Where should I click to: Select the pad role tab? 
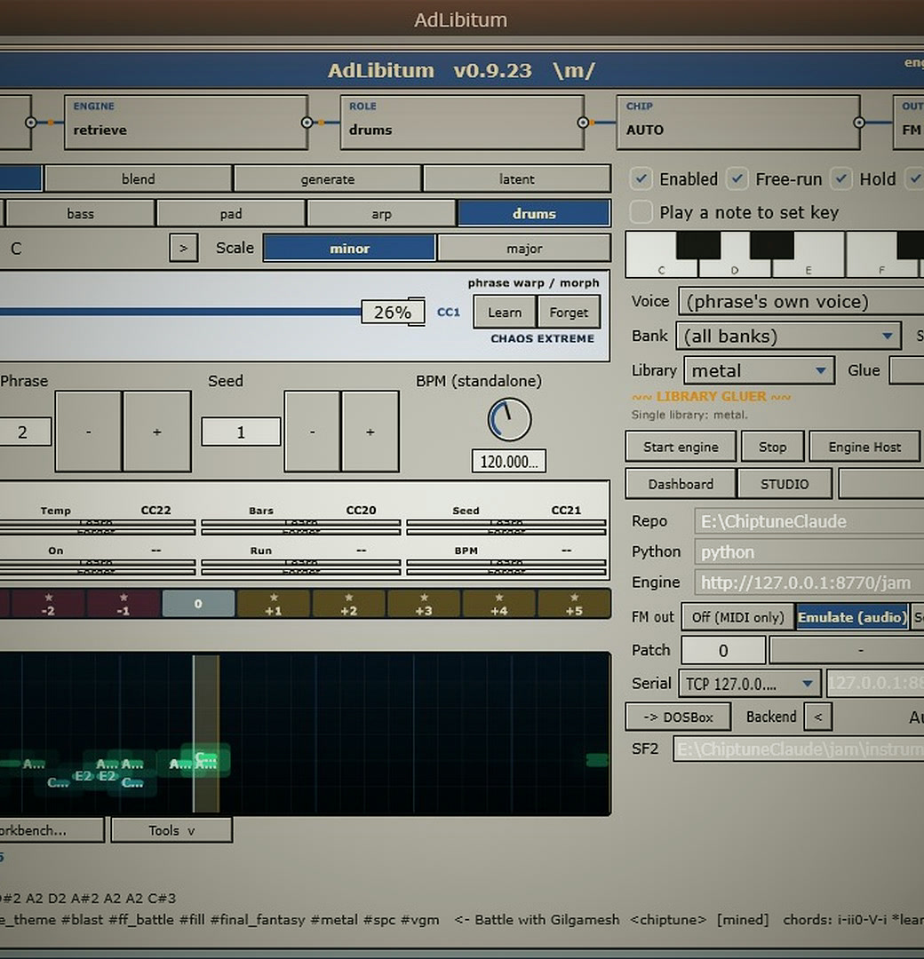point(231,213)
